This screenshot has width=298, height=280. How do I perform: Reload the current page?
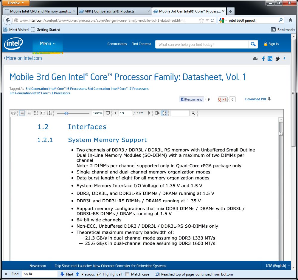[212, 20]
